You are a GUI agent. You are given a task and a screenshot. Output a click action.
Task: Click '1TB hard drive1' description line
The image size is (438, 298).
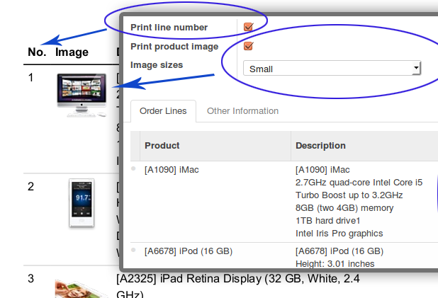pyautogui.click(x=328, y=221)
